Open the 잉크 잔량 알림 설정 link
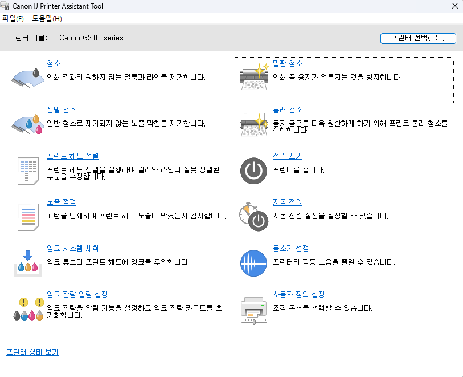Screen dimensions: 463x377 coord(77,294)
